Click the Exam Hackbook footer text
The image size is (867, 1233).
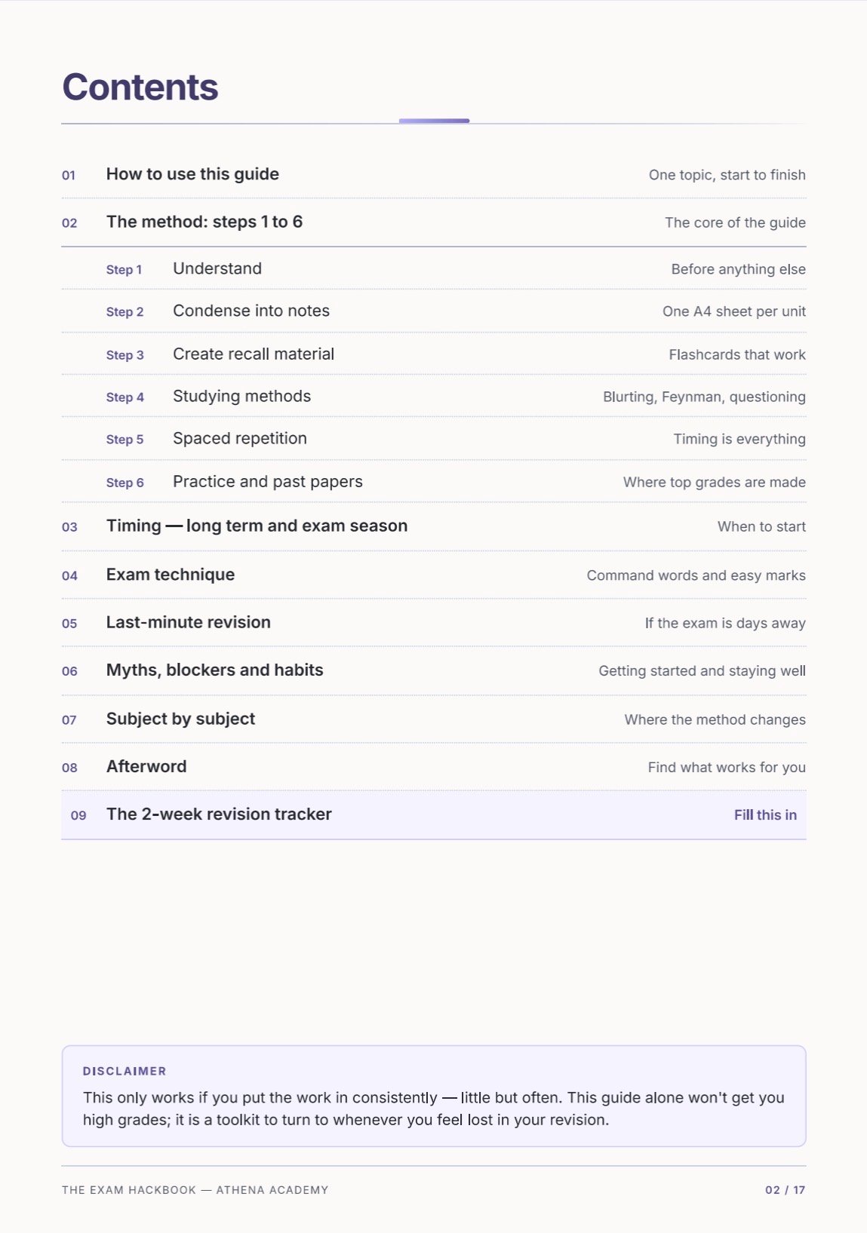[x=195, y=1189]
